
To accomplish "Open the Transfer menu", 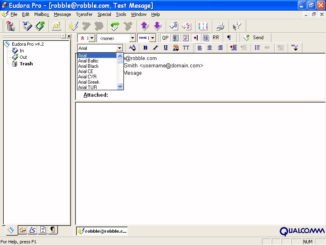I will [84, 14].
